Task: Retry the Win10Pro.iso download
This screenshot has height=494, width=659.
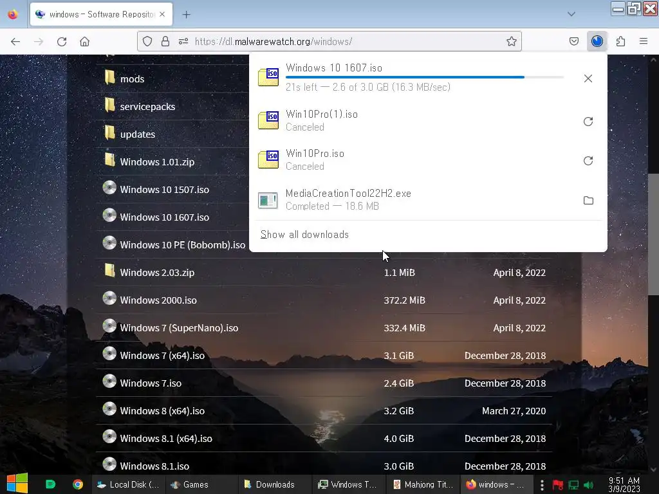Action: coord(588,161)
